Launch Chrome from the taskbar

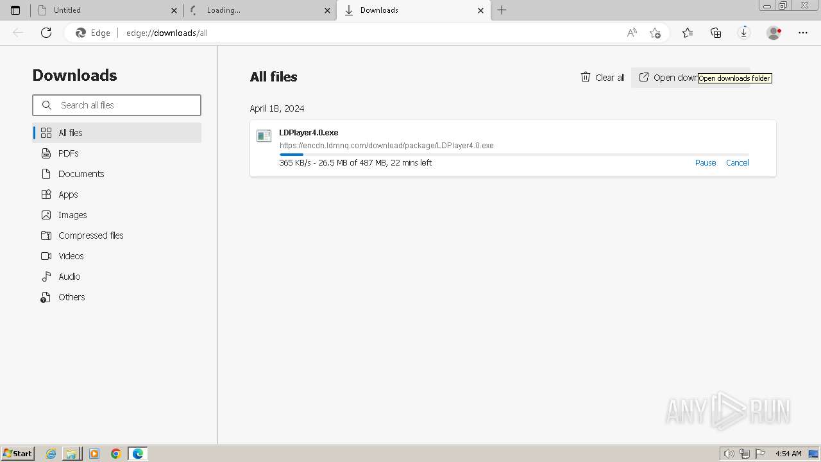click(116, 454)
